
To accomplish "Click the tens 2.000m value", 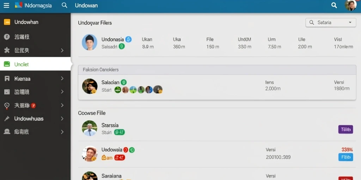I will point(273,88).
